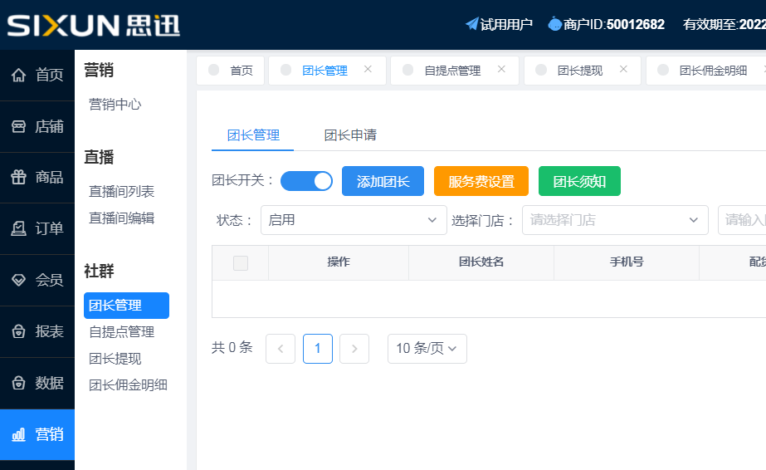Go to the next page with the right arrow
This screenshot has width=766, height=470.
[x=354, y=349]
